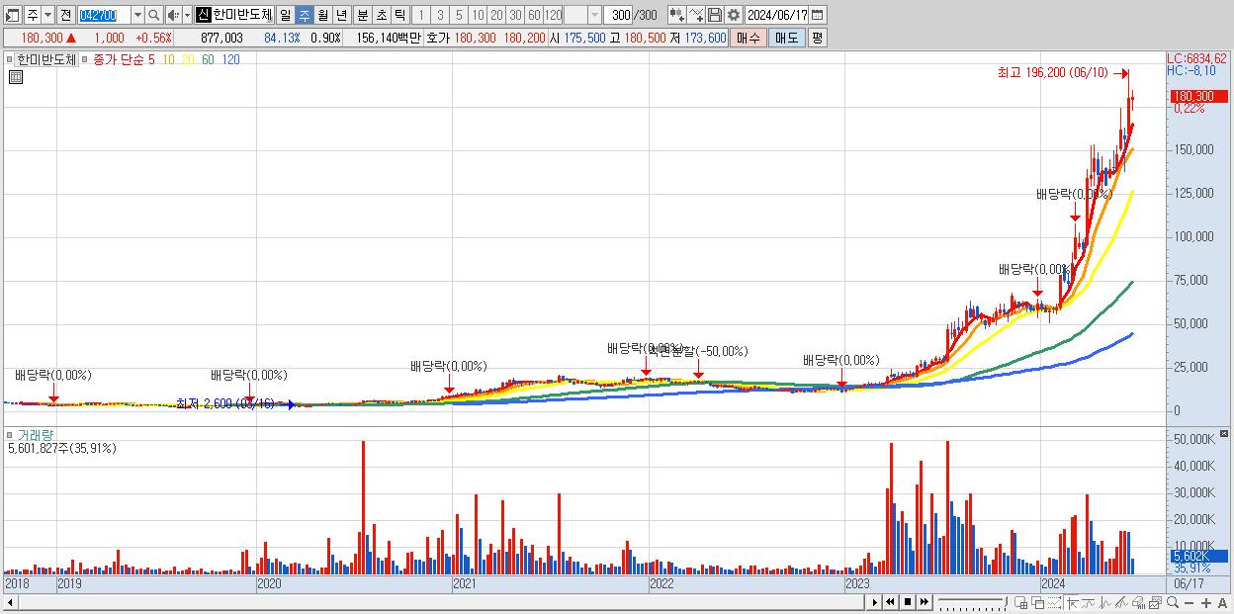Select the 5 interval tab
Screen dimensions: 1234x614
point(459,15)
